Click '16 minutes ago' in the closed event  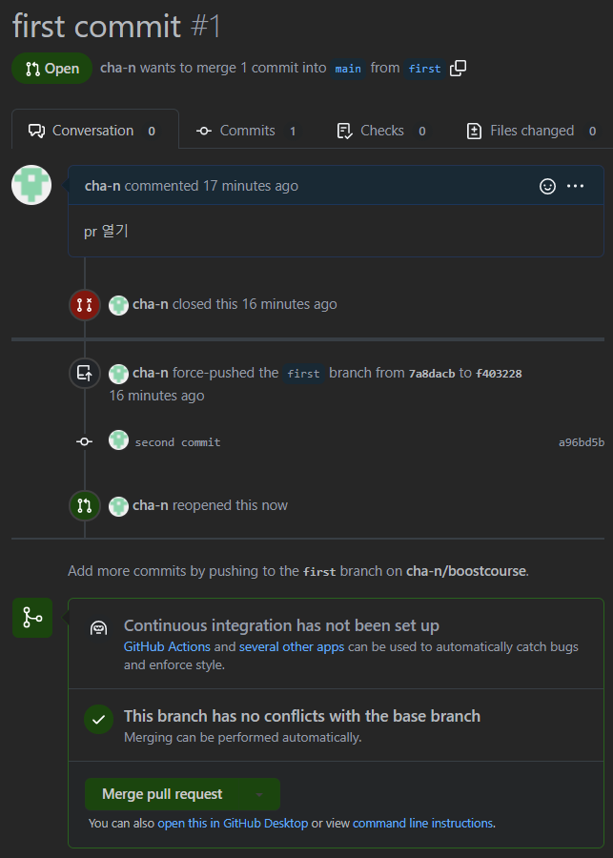pyautogui.click(x=290, y=305)
